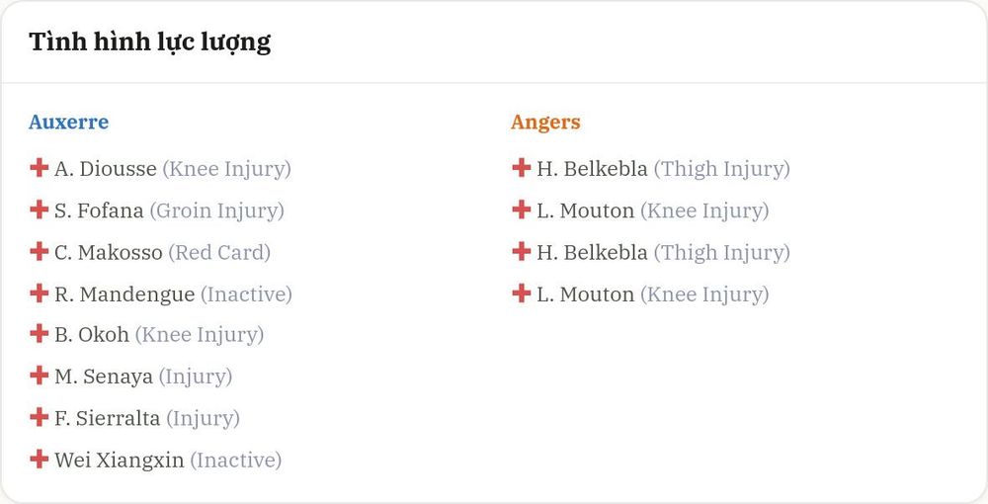Click the red cross beside A. Diousse
The image size is (988, 504).
40,168
